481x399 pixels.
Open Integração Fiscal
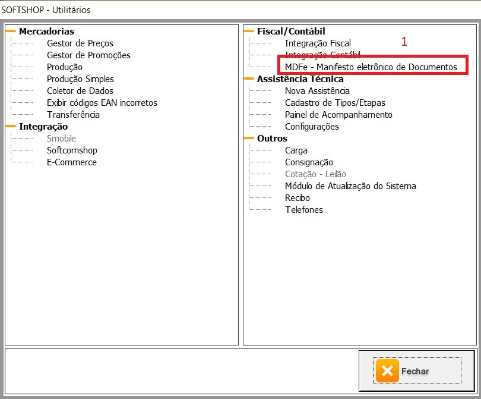(318, 43)
